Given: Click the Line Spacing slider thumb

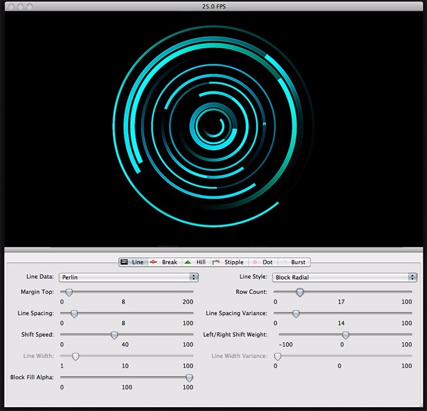Looking at the screenshot, I should (74, 314).
